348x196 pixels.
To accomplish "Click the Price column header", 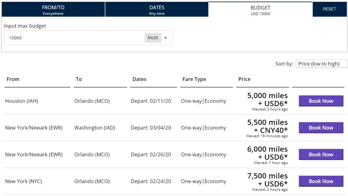I will coord(244,79).
